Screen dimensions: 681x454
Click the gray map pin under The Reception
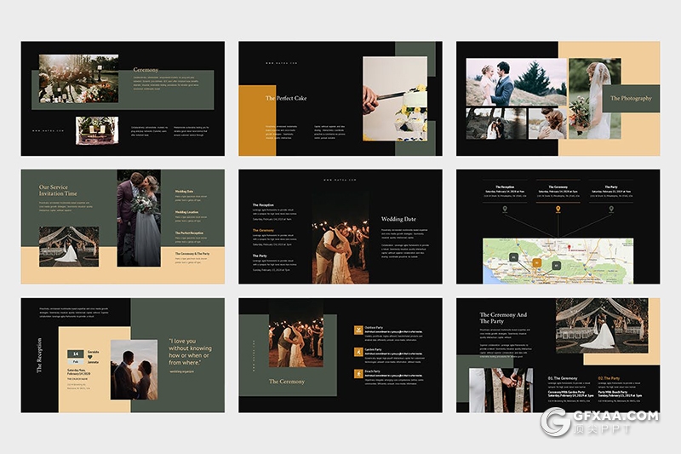point(504,209)
